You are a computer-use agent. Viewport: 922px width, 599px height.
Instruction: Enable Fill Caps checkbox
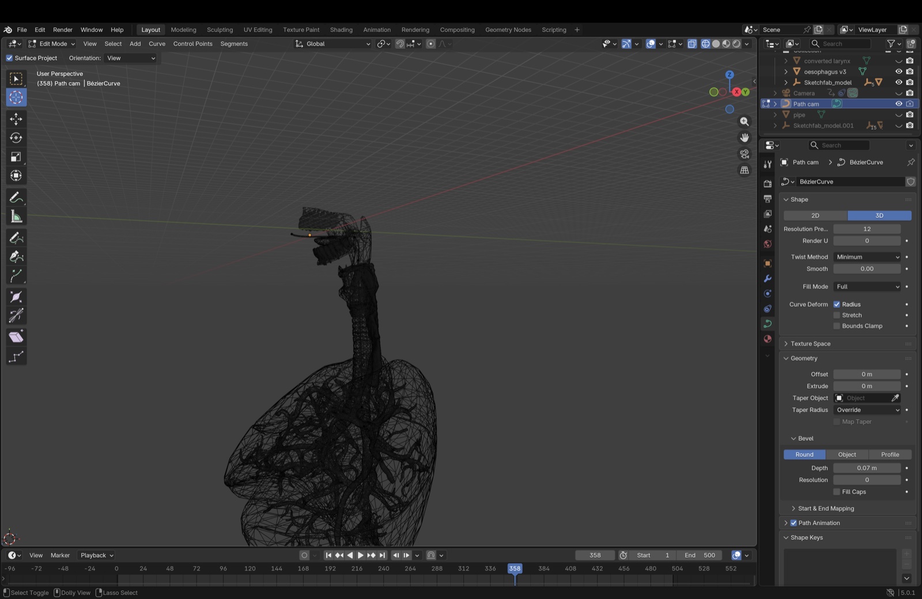(837, 492)
